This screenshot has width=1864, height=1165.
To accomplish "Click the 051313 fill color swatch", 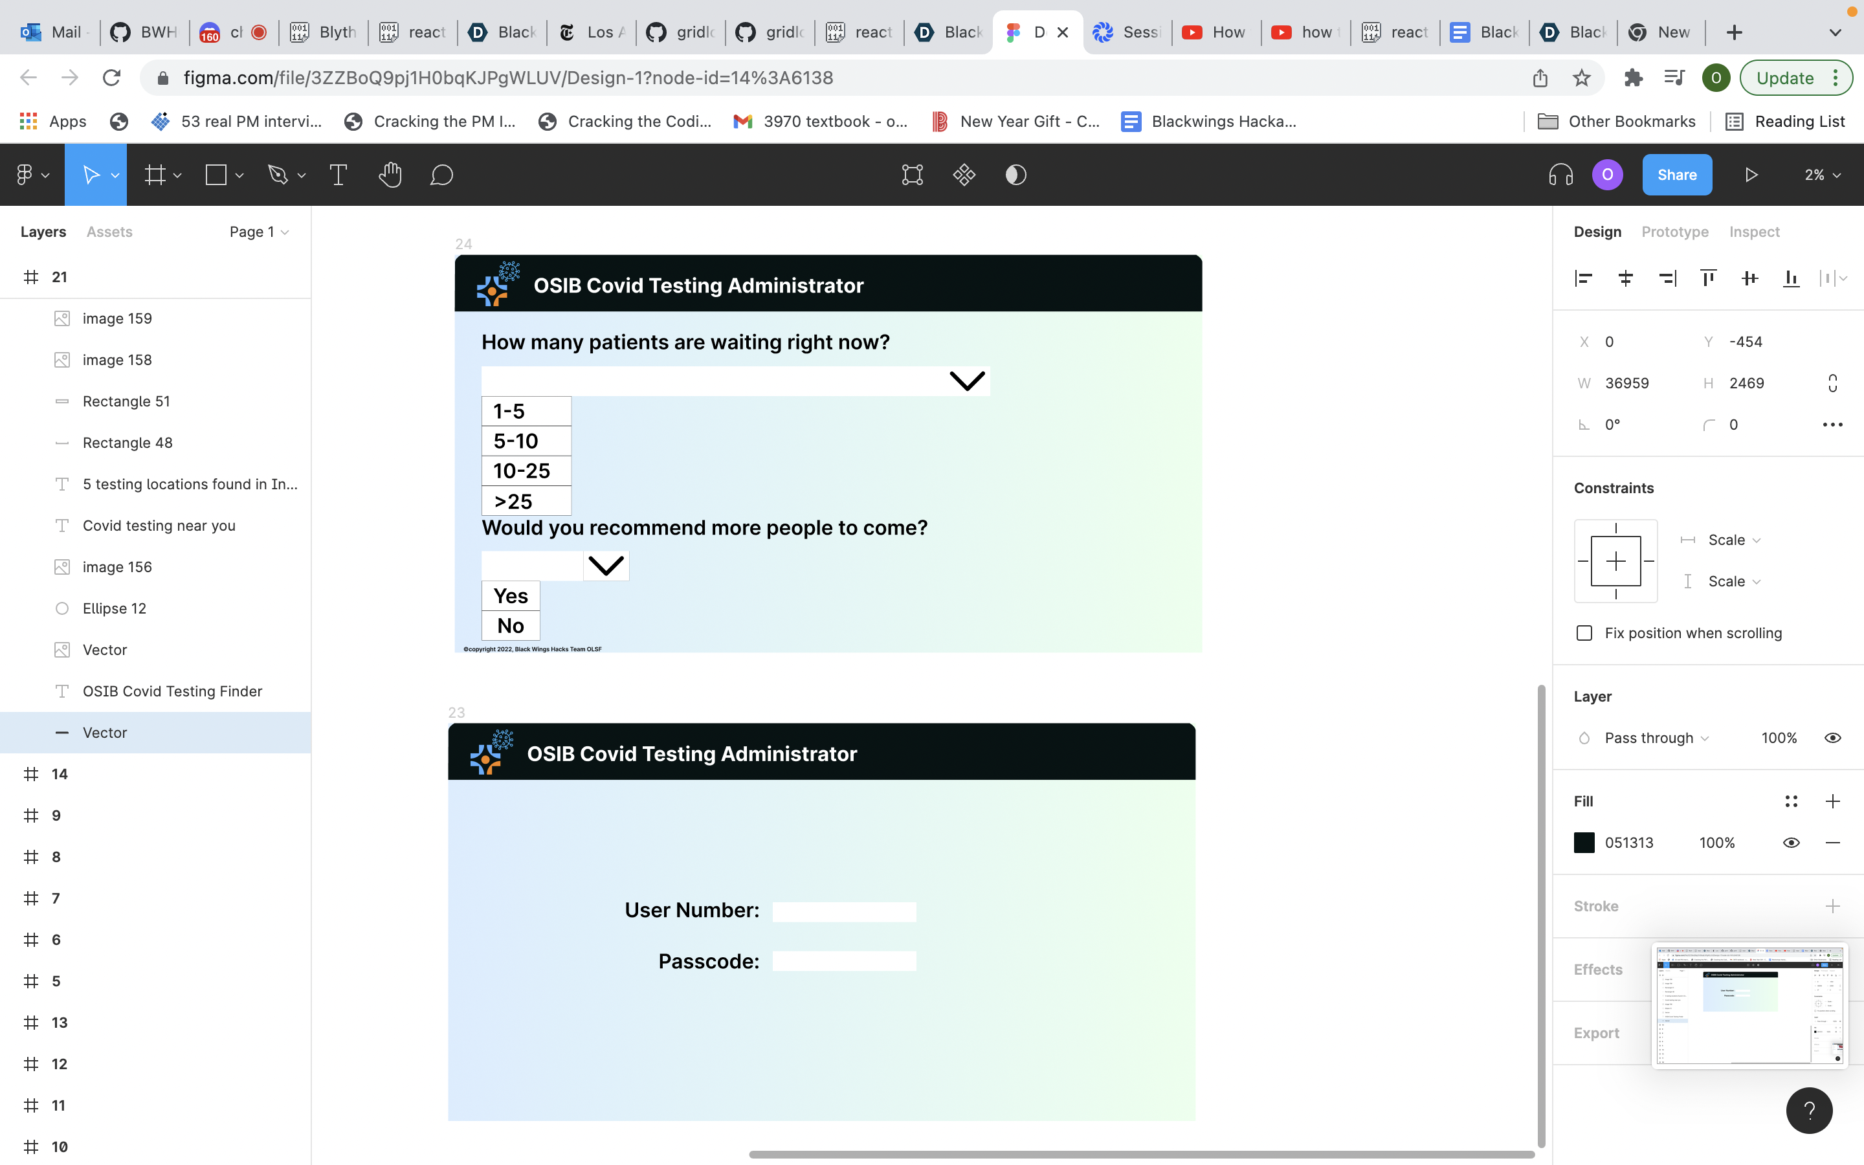I will 1584,842.
